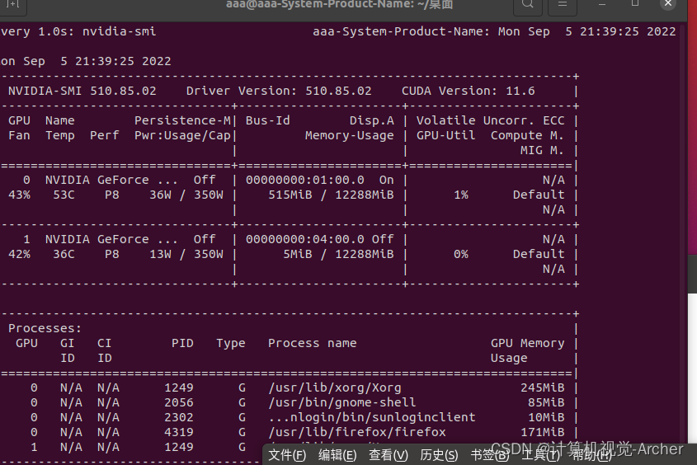Click memory usage '171MiB' for firefox
Image resolution: width=697 pixels, height=465 pixels.
click(x=542, y=432)
